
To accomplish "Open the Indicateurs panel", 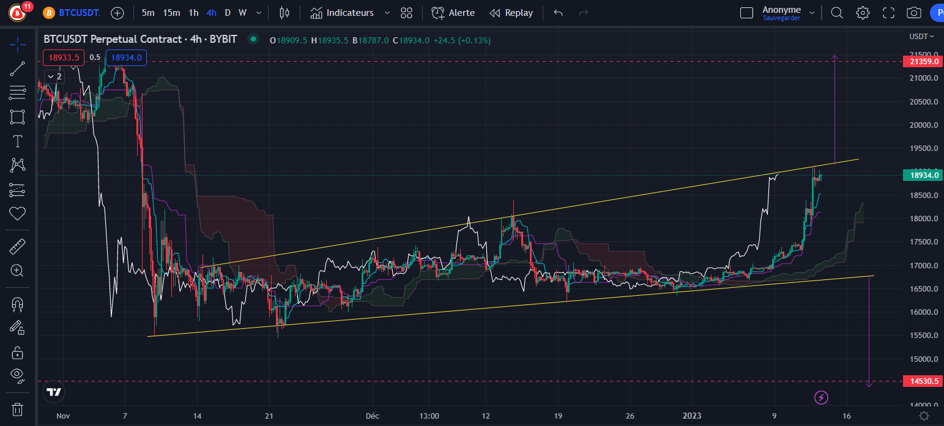I will [x=342, y=13].
